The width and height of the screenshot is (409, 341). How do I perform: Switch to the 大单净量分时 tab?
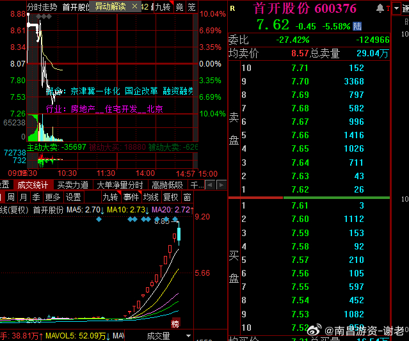click(120, 185)
